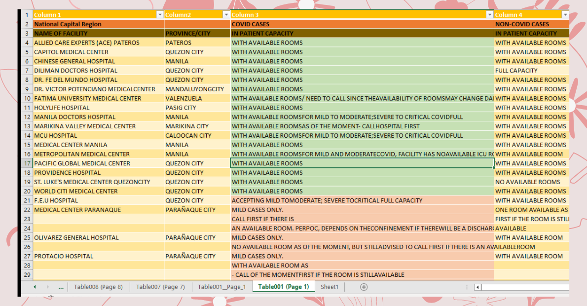Image resolution: width=587 pixels, height=306 pixels.
Task: Click horizontal scrollbar left arrow
Action: click(x=477, y=287)
